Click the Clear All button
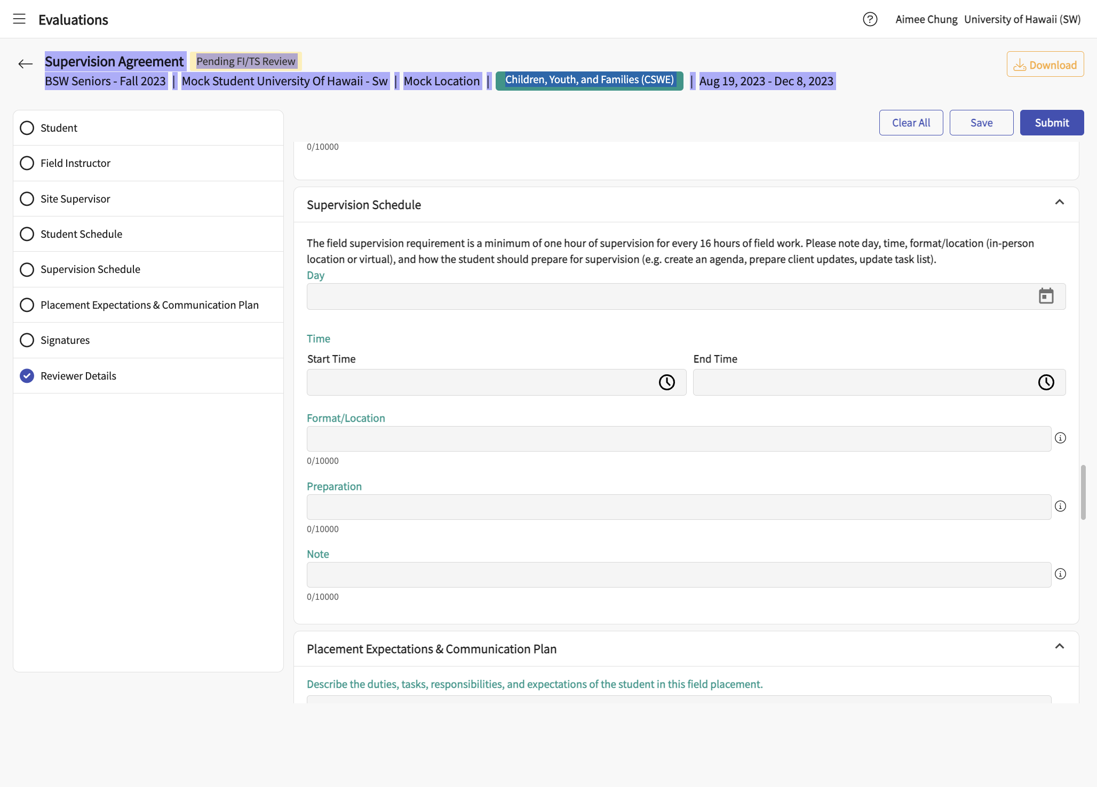 (x=911, y=123)
